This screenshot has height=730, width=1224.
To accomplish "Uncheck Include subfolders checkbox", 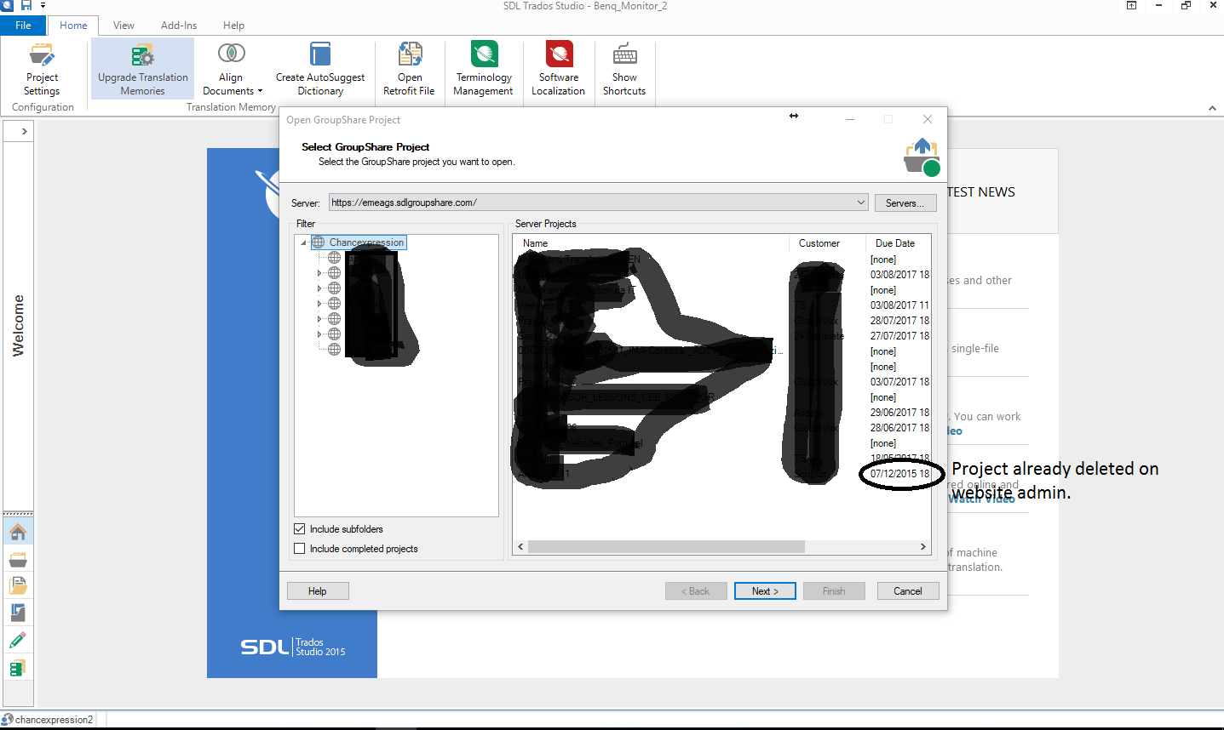I will tap(300, 529).
